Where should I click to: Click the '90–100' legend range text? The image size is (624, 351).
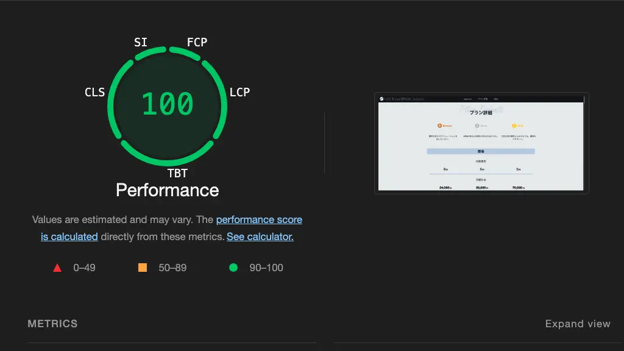coord(266,268)
